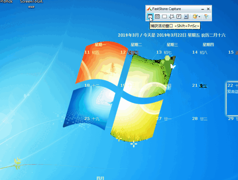Click the 四月 month label
The image size is (238, 180).
coord(100,178)
